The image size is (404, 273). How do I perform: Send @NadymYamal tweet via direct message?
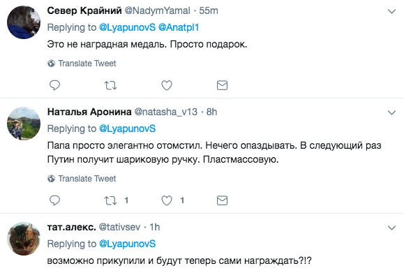point(222,85)
